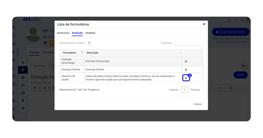263x138 pixels.
Task: Switch to the Modelos tab
Action: point(90,33)
